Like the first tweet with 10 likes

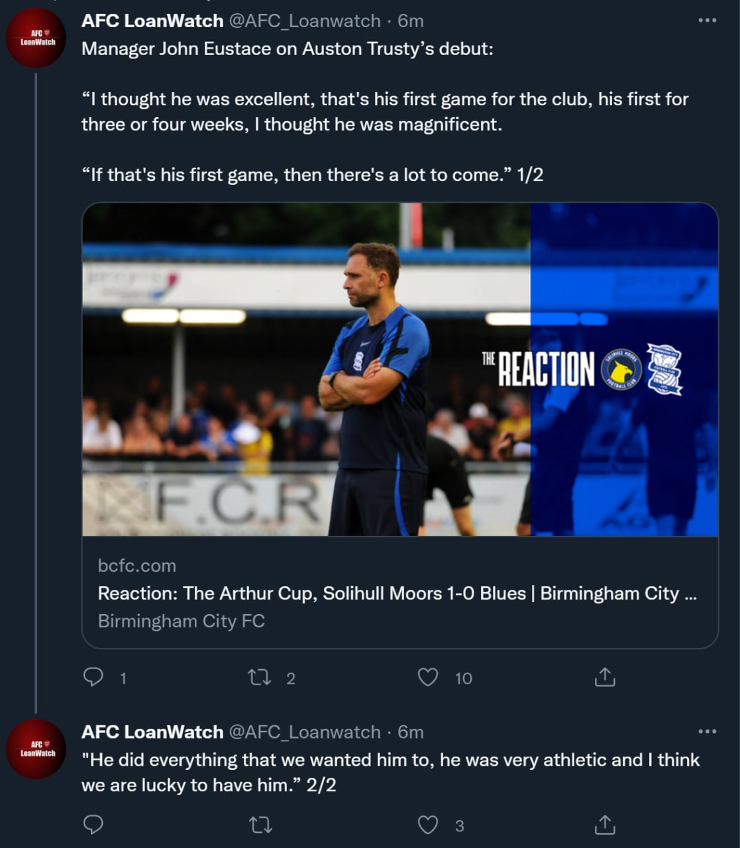point(428,677)
